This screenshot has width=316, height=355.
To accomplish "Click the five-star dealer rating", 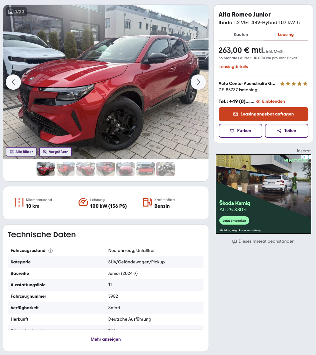I will point(294,84).
